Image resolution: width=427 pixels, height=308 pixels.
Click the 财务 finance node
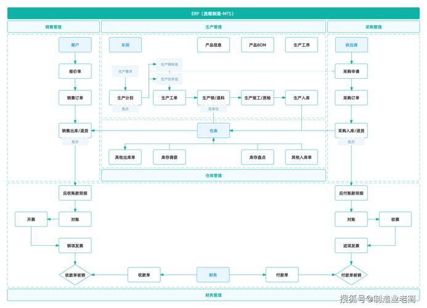pos(213,274)
